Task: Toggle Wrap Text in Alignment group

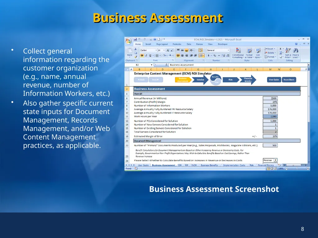Action: click(201, 50)
